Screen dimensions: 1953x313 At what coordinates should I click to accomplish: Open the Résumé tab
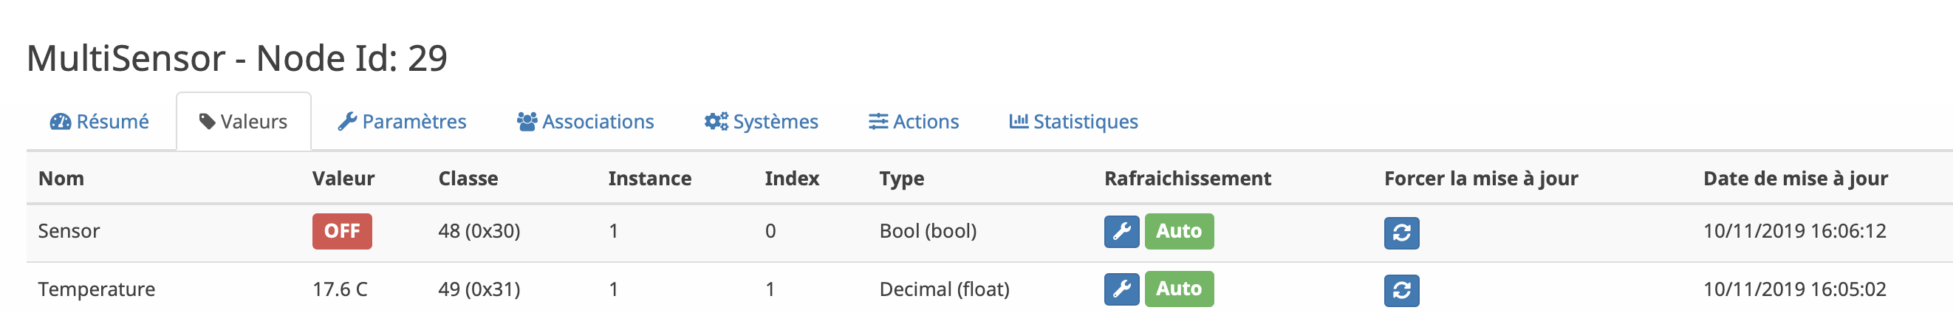point(99,122)
